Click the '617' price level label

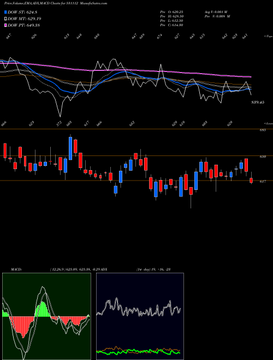(263, 182)
